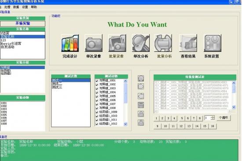242x161 pixels.
Task: Open the 批量分析 circular arrows icon
Action: (x=163, y=43)
